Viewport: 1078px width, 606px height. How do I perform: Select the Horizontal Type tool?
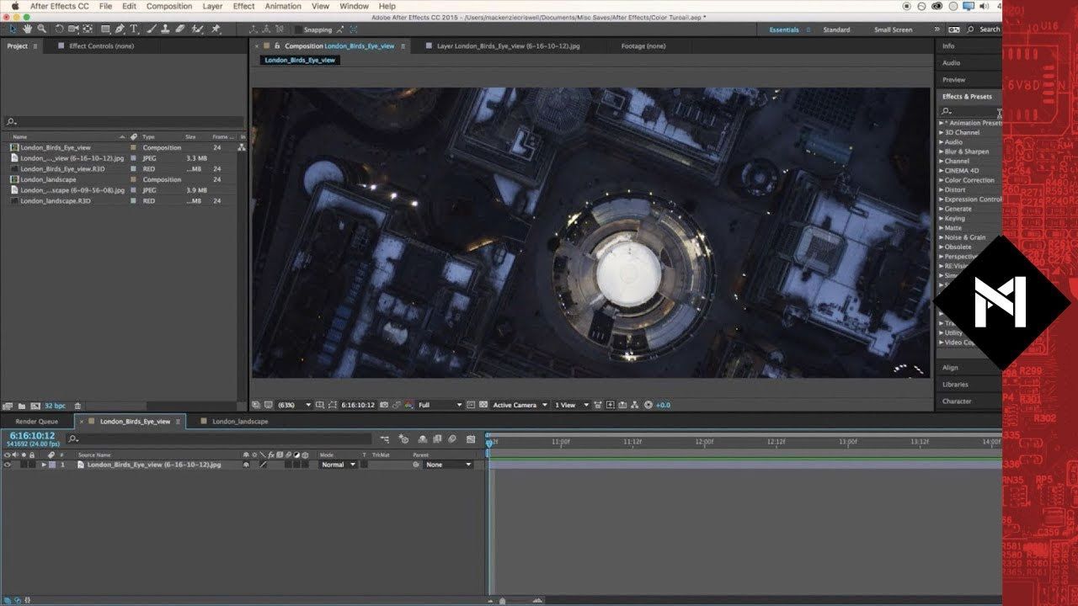(133, 29)
